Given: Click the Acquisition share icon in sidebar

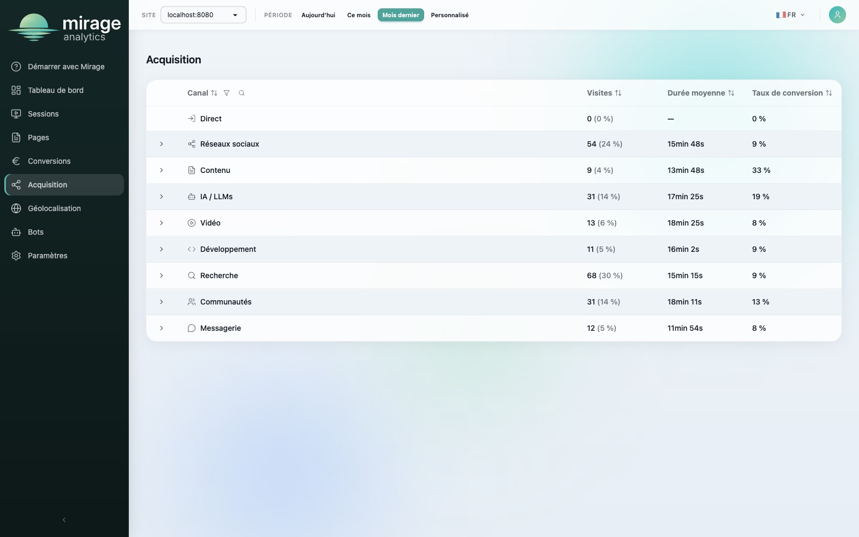Looking at the screenshot, I should point(16,185).
